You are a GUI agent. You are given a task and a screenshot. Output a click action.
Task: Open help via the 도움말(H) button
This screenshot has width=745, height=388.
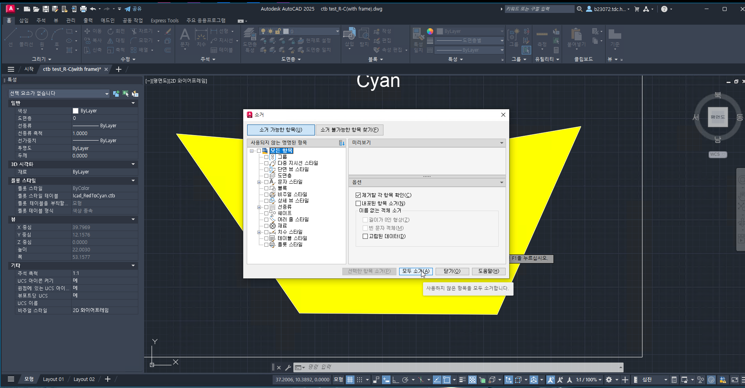tap(488, 271)
